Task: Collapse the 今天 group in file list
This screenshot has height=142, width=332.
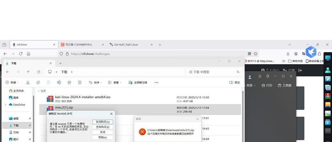Action: (x=39, y=91)
